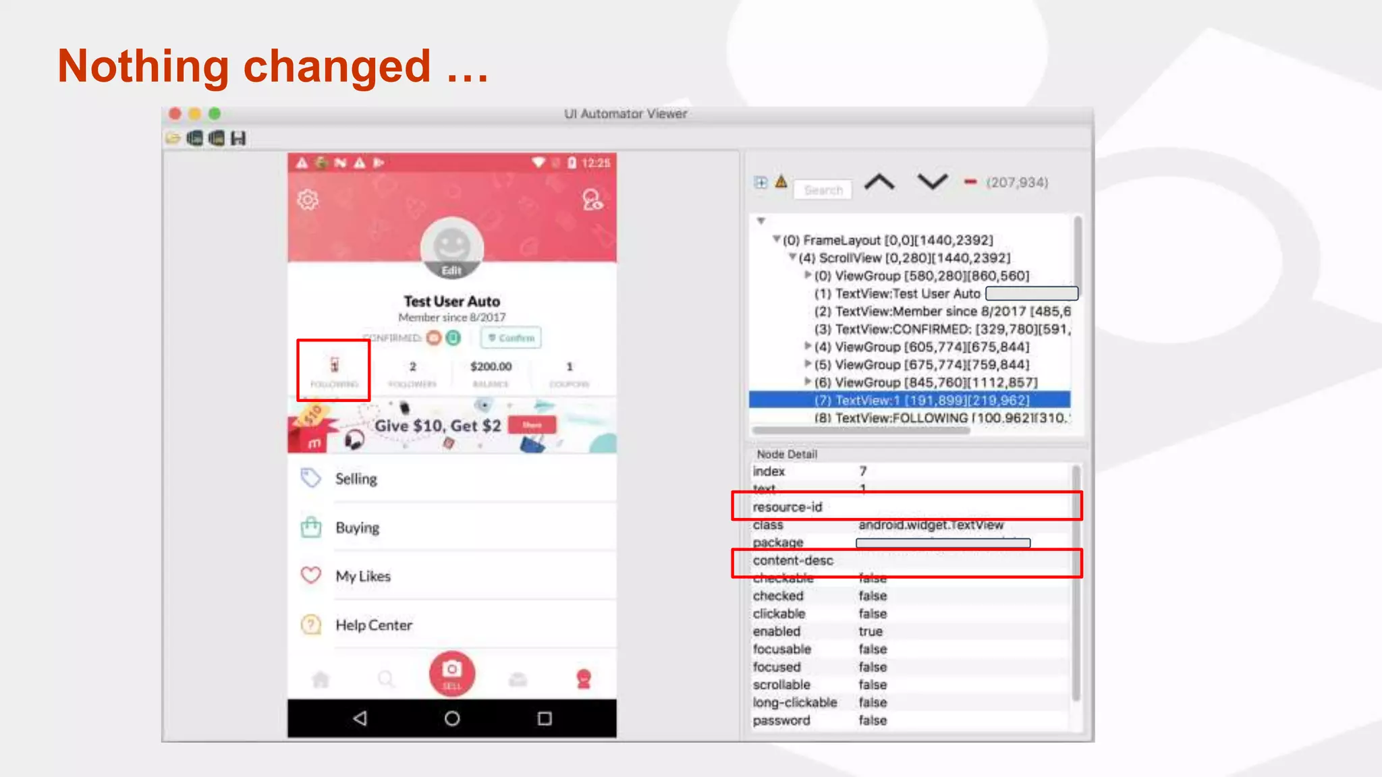The width and height of the screenshot is (1382, 777).
Task: Click the red camera Sell button
Action: [451, 672]
